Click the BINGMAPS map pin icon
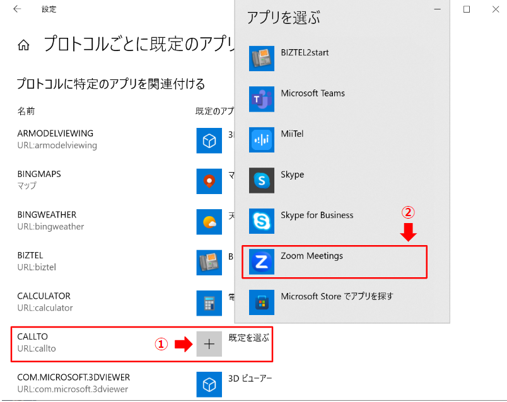 point(209,181)
